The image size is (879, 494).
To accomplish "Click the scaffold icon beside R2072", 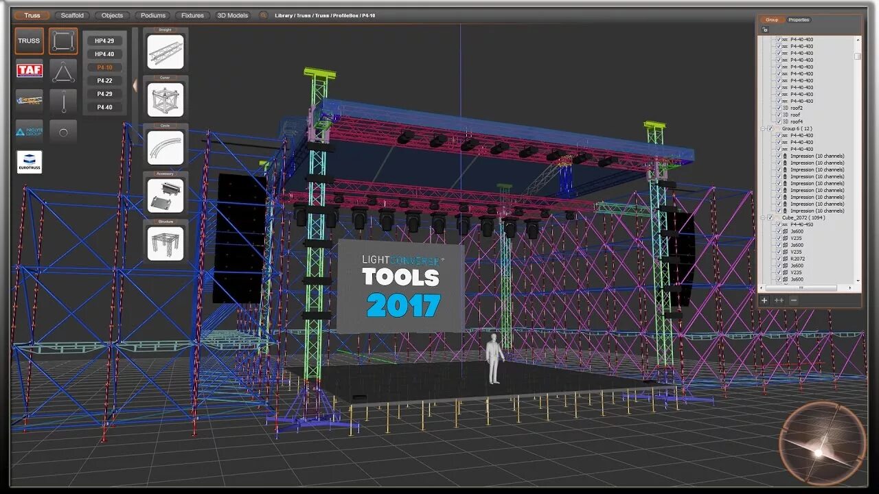I will click(x=786, y=259).
